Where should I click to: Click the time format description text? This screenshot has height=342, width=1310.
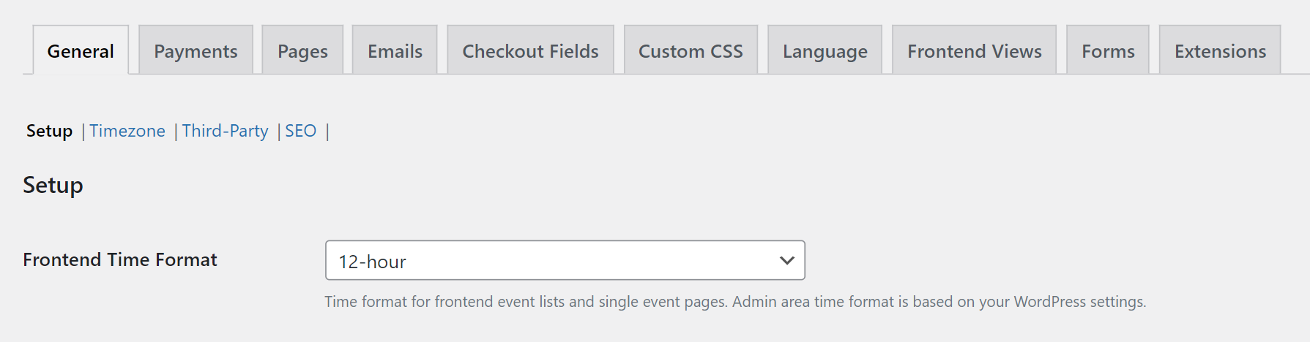tap(734, 302)
